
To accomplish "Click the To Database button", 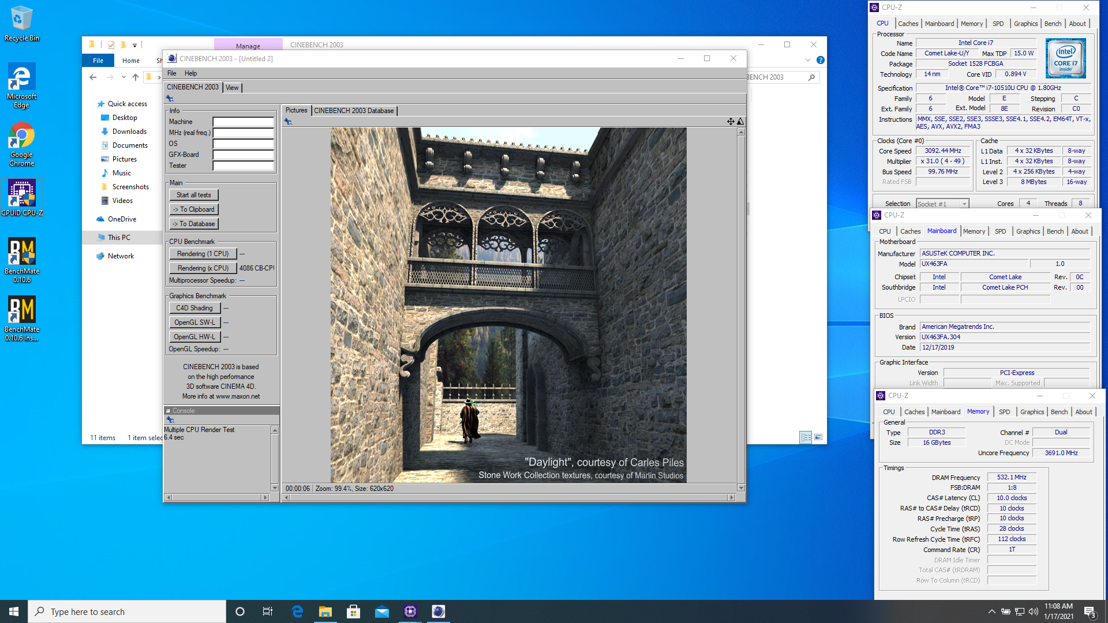I will 194,224.
